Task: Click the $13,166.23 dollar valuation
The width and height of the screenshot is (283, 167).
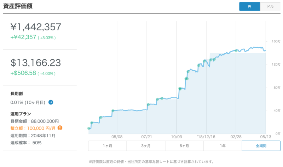Action: 36,63
